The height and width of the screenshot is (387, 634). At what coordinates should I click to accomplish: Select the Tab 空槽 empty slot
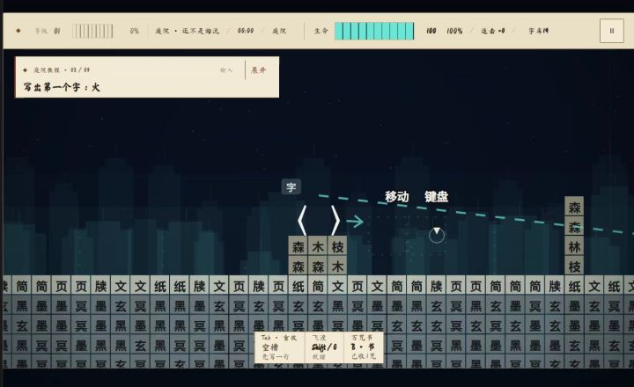[x=279, y=347]
